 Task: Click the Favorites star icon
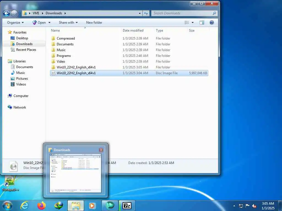[10, 32]
